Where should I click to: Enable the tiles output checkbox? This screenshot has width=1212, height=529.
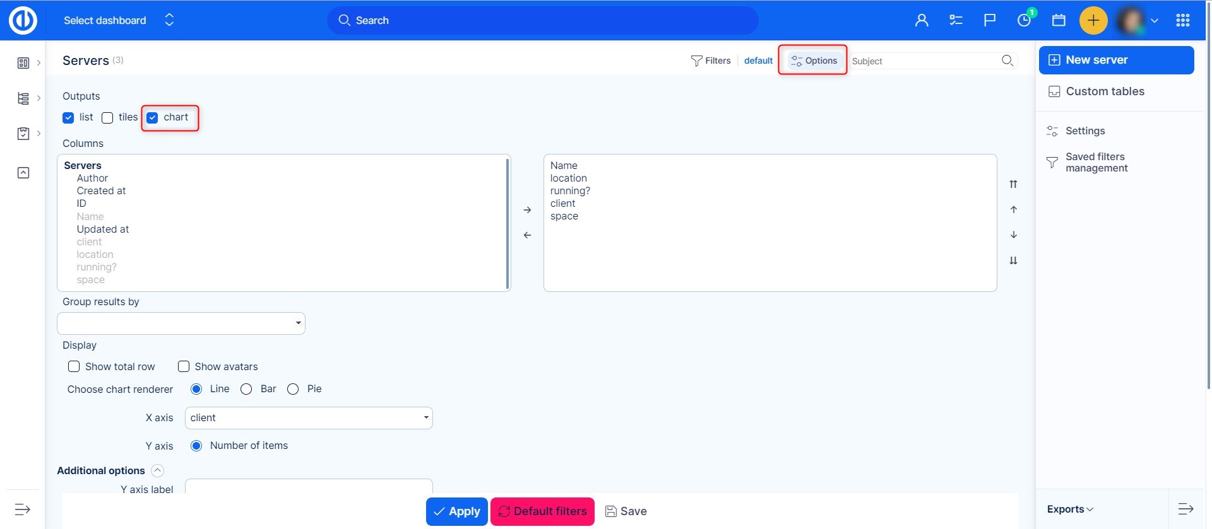(108, 118)
